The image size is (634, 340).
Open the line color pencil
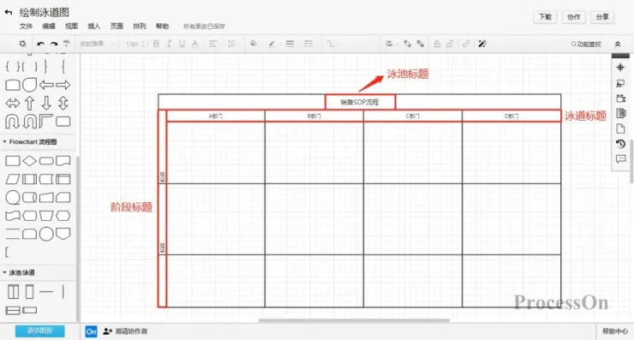point(272,44)
